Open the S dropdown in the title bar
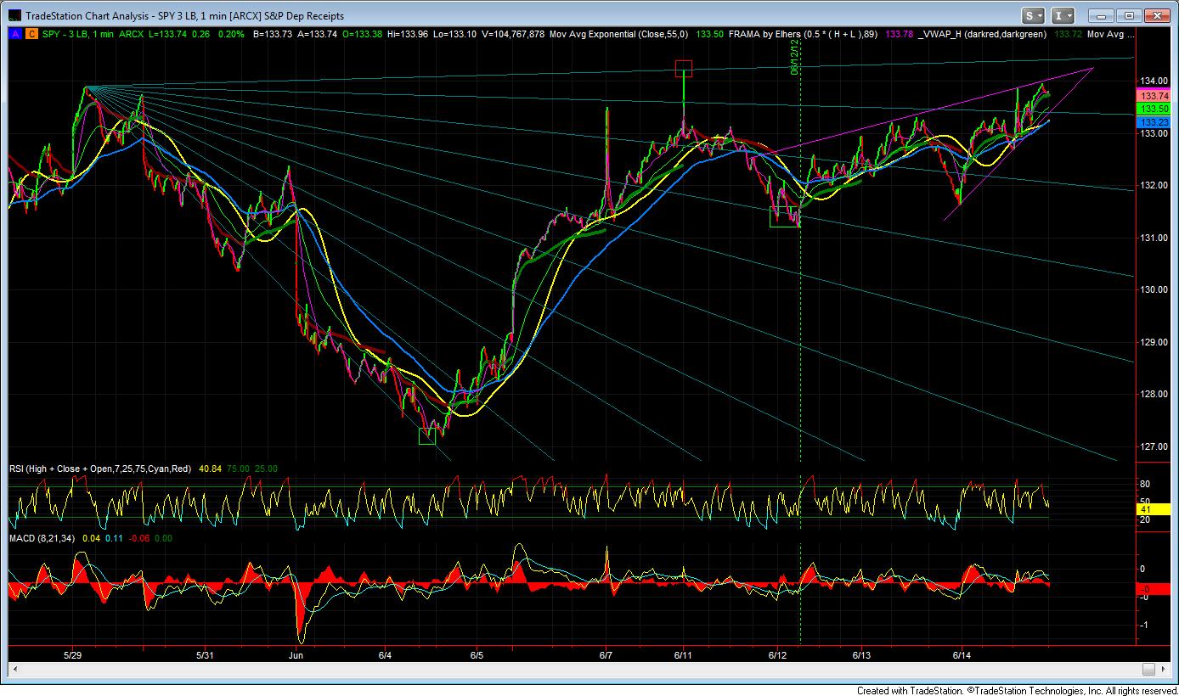The width and height of the screenshot is (1179, 696). pyautogui.click(x=1034, y=15)
